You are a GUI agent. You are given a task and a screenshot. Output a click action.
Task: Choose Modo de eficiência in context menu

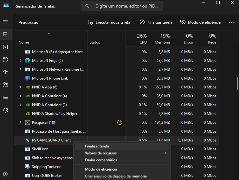pyautogui.click(x=122, y=169)
